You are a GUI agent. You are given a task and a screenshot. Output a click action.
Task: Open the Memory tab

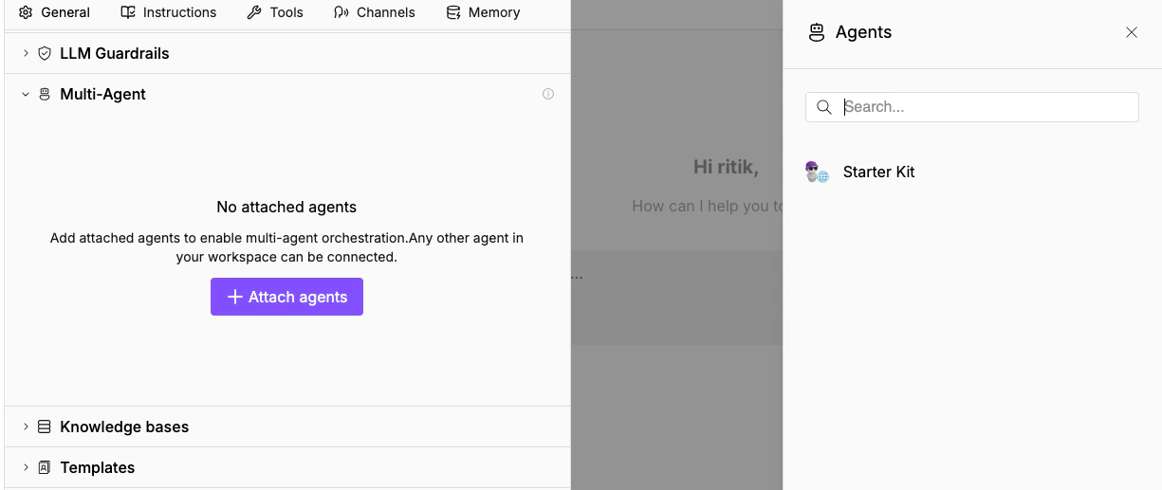[x=483, y=12]
